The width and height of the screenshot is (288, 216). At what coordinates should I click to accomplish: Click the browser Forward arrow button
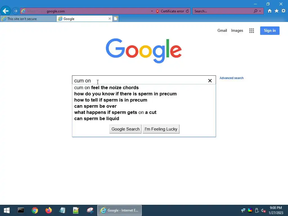pyautogui.click(x=15, y=11)
